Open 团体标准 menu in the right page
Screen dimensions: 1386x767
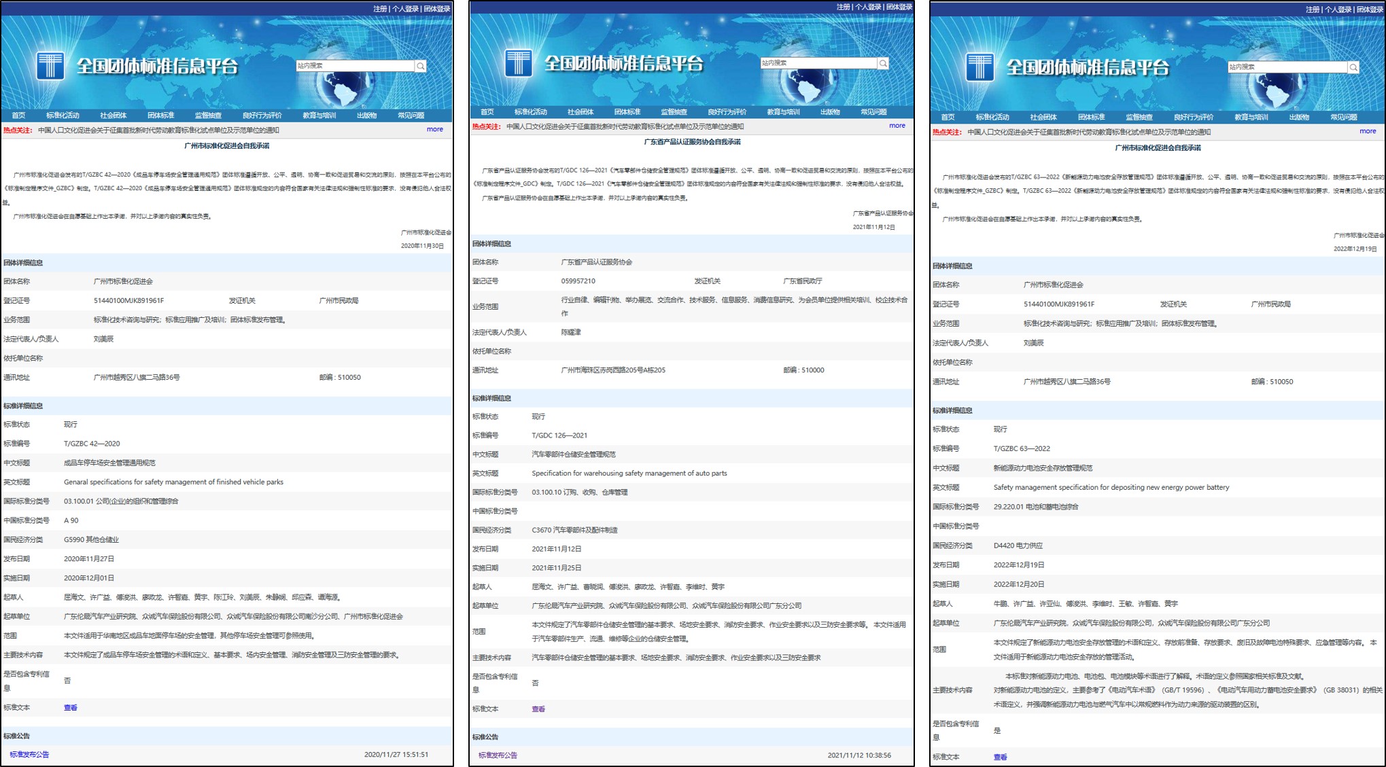click(1091, 118)
